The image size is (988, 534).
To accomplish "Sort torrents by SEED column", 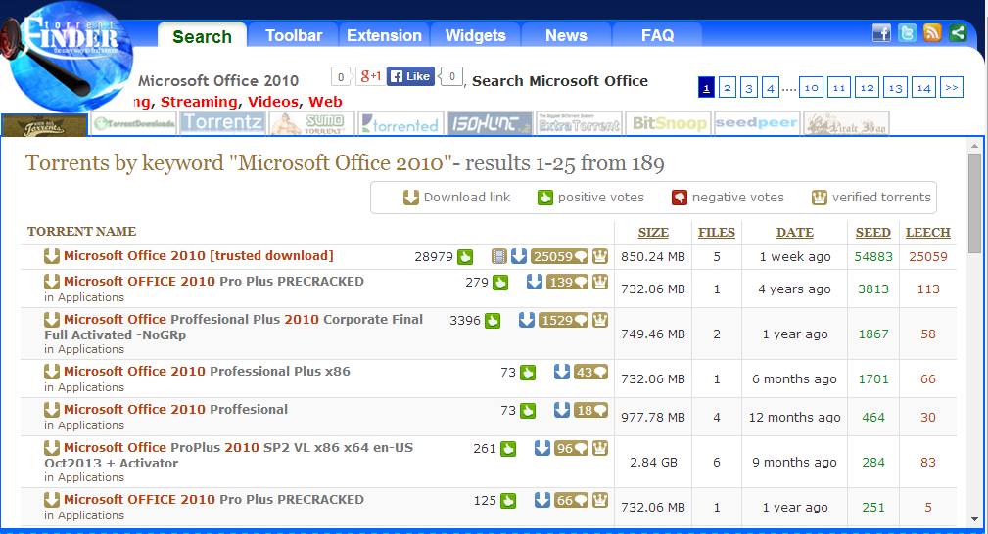I will 872,233.
